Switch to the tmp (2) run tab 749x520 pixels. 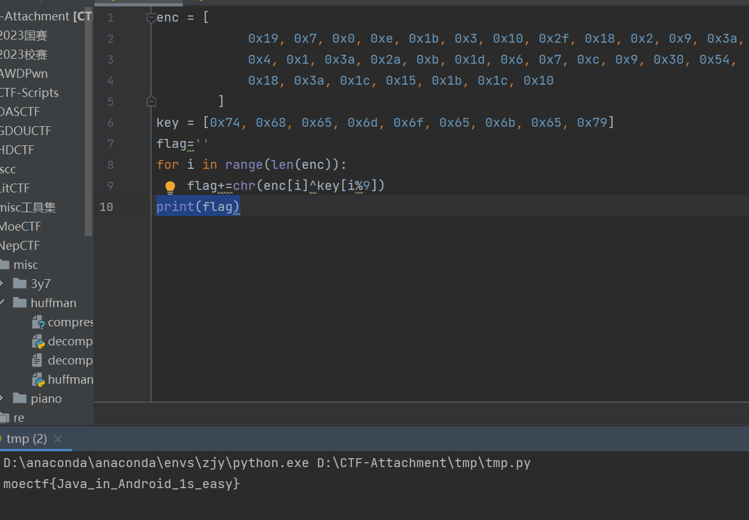point(26,439)
